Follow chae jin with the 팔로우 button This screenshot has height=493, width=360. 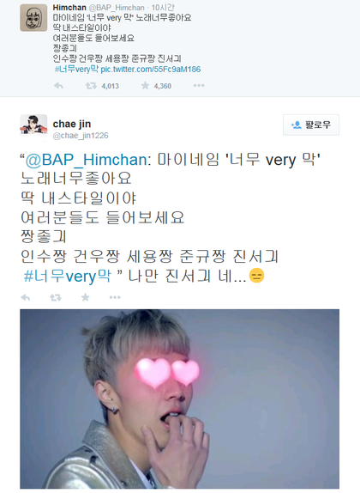click(311, 125)
